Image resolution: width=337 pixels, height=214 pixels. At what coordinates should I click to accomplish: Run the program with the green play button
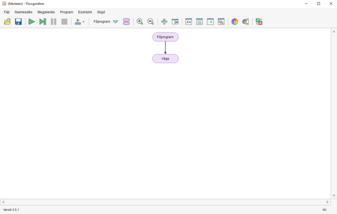click(32, 21)
